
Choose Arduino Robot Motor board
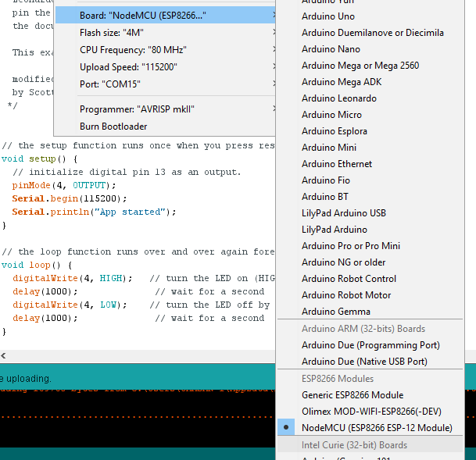click(370, 294)
